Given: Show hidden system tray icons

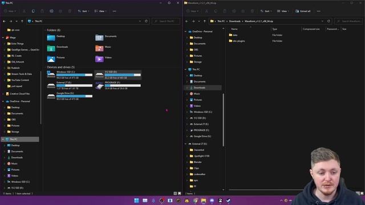Looking at the screenshot, I should [x=281, y=200].
